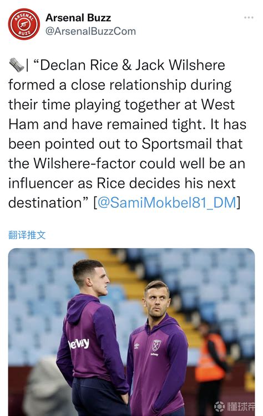Click the name Jack Wilshere in the tweet text
Viewport: 263px width, 416px height.
pos(180,65)
